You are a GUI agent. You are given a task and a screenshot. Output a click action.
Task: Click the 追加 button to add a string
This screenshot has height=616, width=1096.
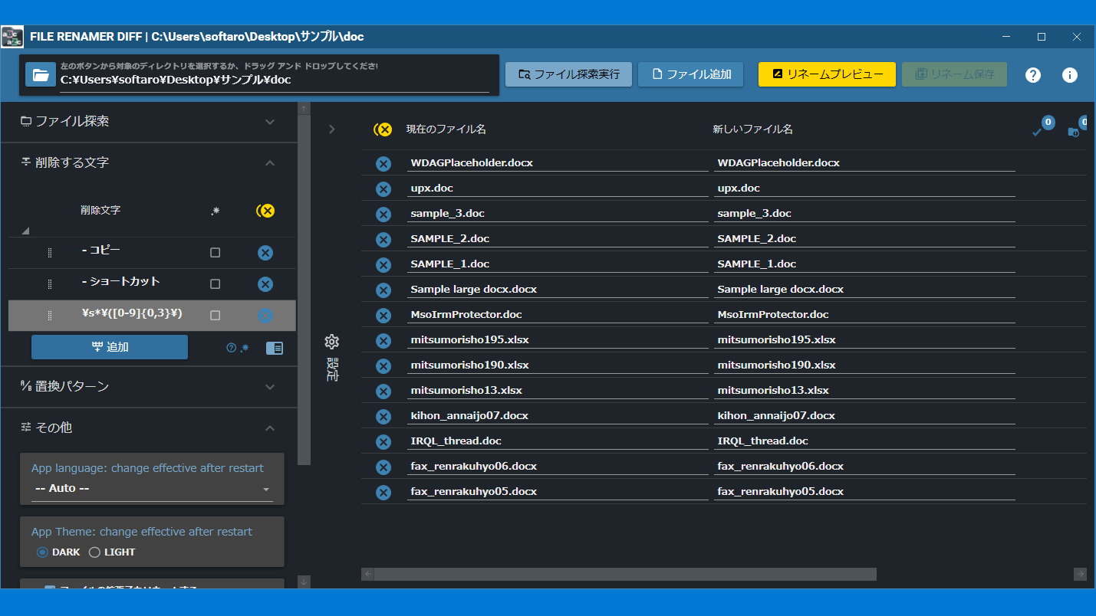[110, 347]
